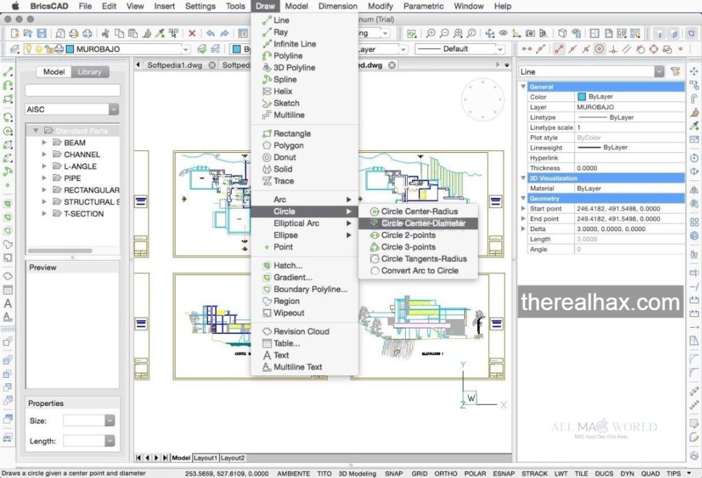Click the cut scissors icon
This screenshot has width=702, height=478.
pos(106,33)
